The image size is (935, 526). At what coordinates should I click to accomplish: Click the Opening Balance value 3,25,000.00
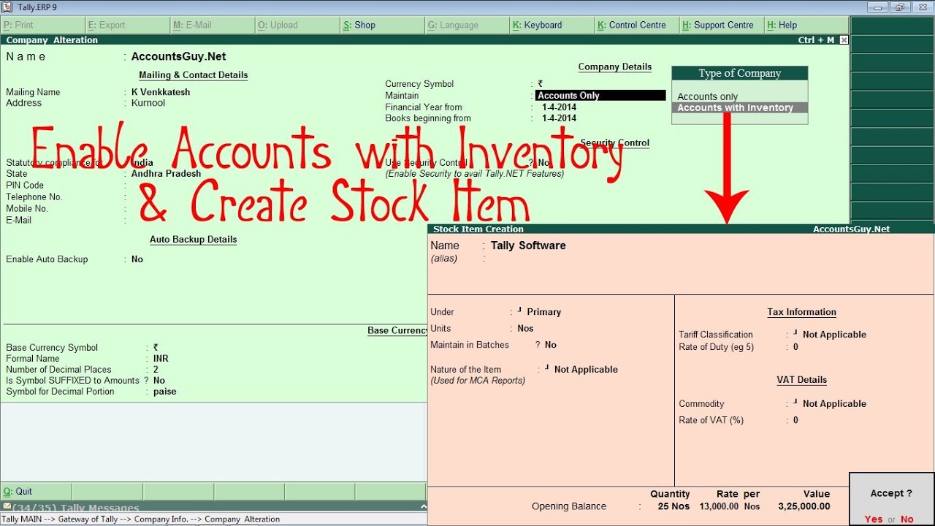[x=804, y=506]
